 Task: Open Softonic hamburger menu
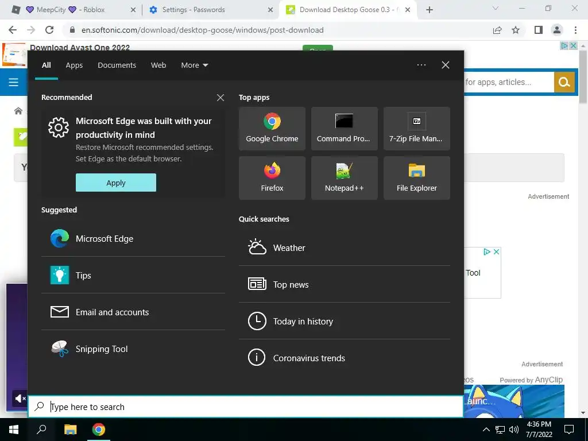click(14, 82)
